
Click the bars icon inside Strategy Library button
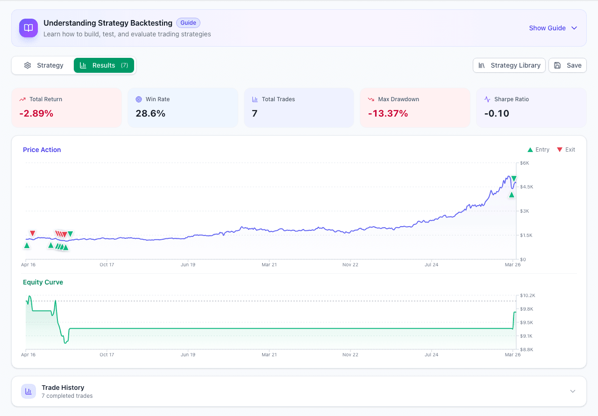point(482,65)
